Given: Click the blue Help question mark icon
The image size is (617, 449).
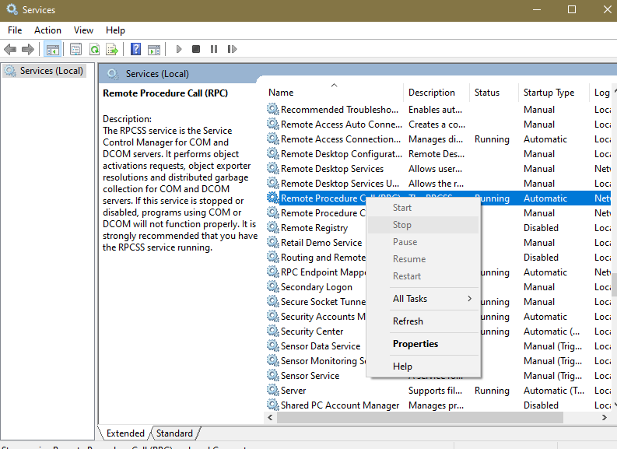Looking at the screenshot, I should [x=135, y=49].
